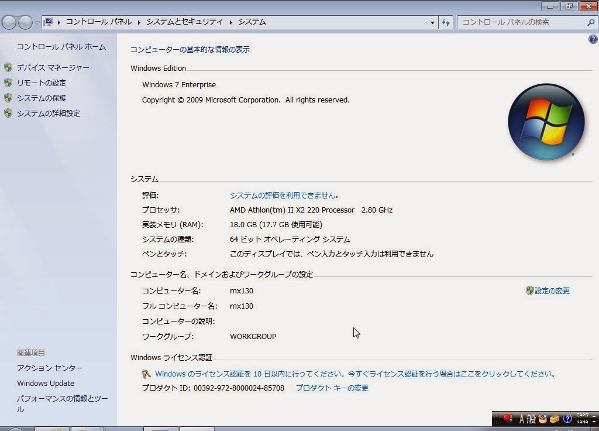Click 設定の変更 link
Viewport: 599px width, 431px height.
point(552,290)
